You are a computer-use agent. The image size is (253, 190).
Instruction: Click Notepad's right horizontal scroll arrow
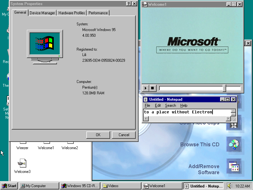(228, 119)
